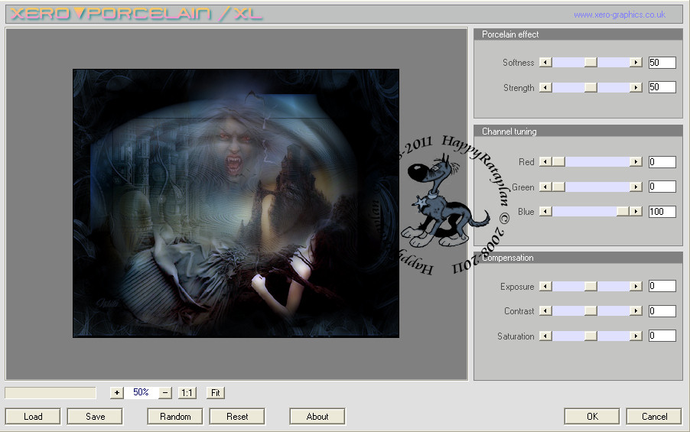Click the Strength slider thumb

[591, 87]
